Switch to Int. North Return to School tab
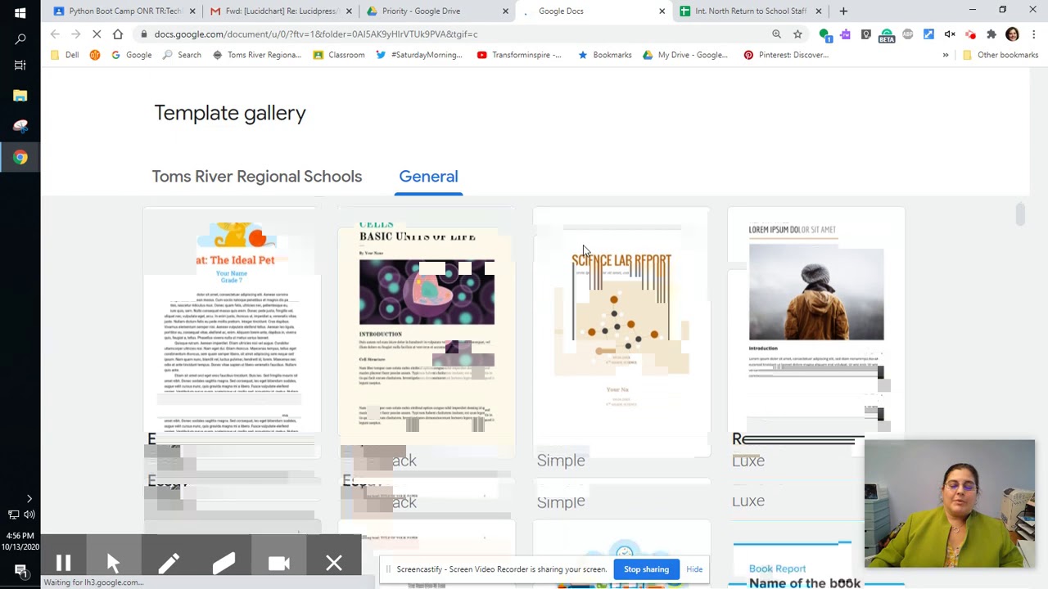The width and height of the screenshot is (1048, 589). point(751,11)
